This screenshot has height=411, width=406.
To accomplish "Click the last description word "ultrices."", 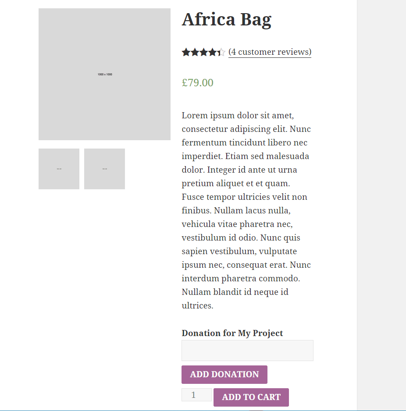I will [x=197, y=306].
